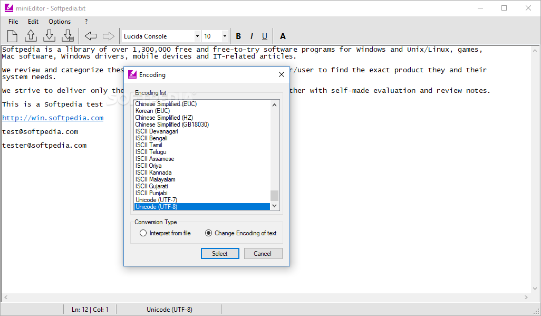
Task: Click the save-as icon with disk
Action: [68, 36]
